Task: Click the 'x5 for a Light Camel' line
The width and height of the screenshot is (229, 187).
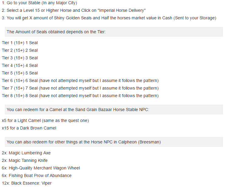Action: pyautogui.click(x=45, y=121)
